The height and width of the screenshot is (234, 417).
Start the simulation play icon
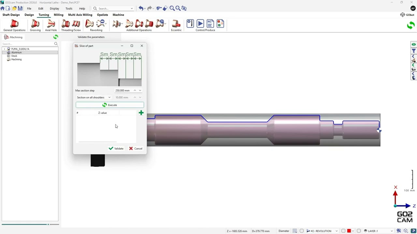tap(200, 23)
